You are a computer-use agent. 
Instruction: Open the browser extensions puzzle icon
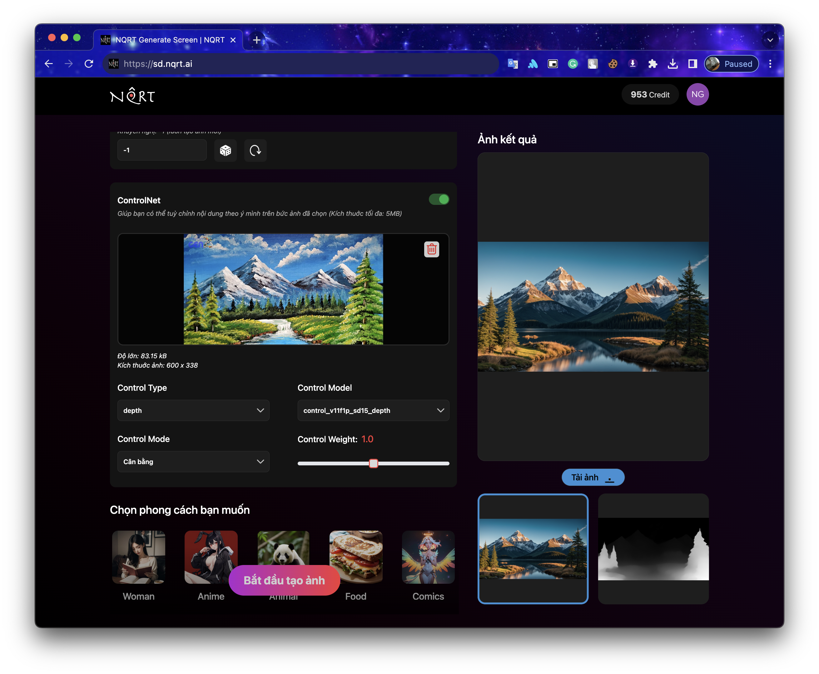click(653, 64)
